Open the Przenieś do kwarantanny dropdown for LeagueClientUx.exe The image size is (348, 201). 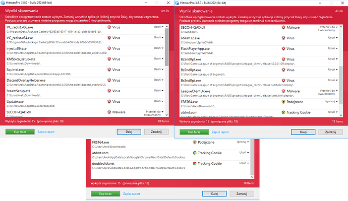click(329, 92)
